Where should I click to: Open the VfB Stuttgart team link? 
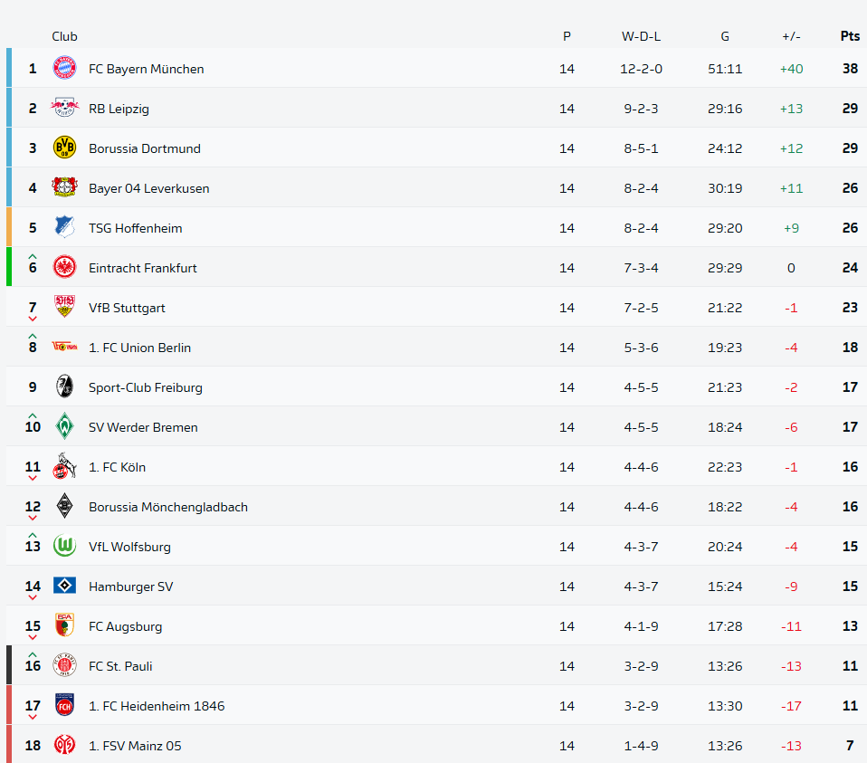coord(127,308)
